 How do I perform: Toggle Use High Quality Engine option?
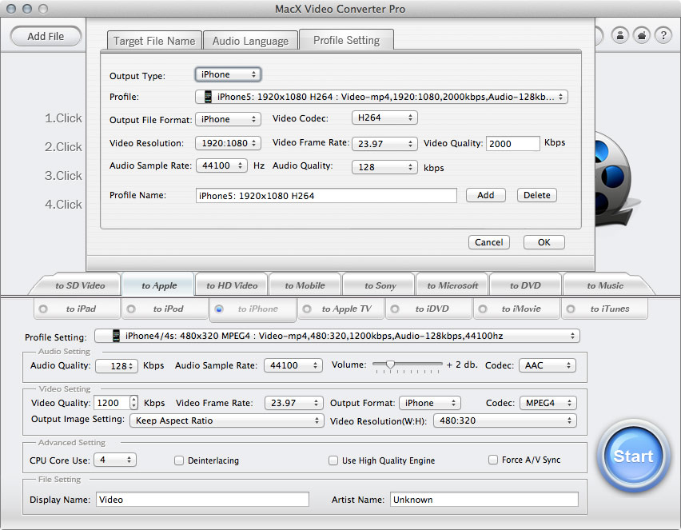pos(333,460)
